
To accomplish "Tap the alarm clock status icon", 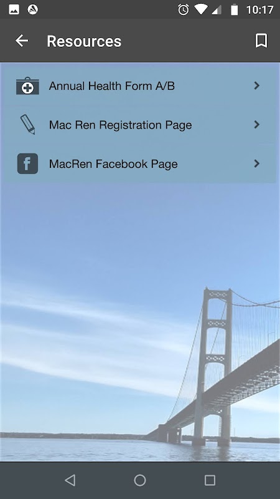I will pyautogui.click(x=183, y=9).
